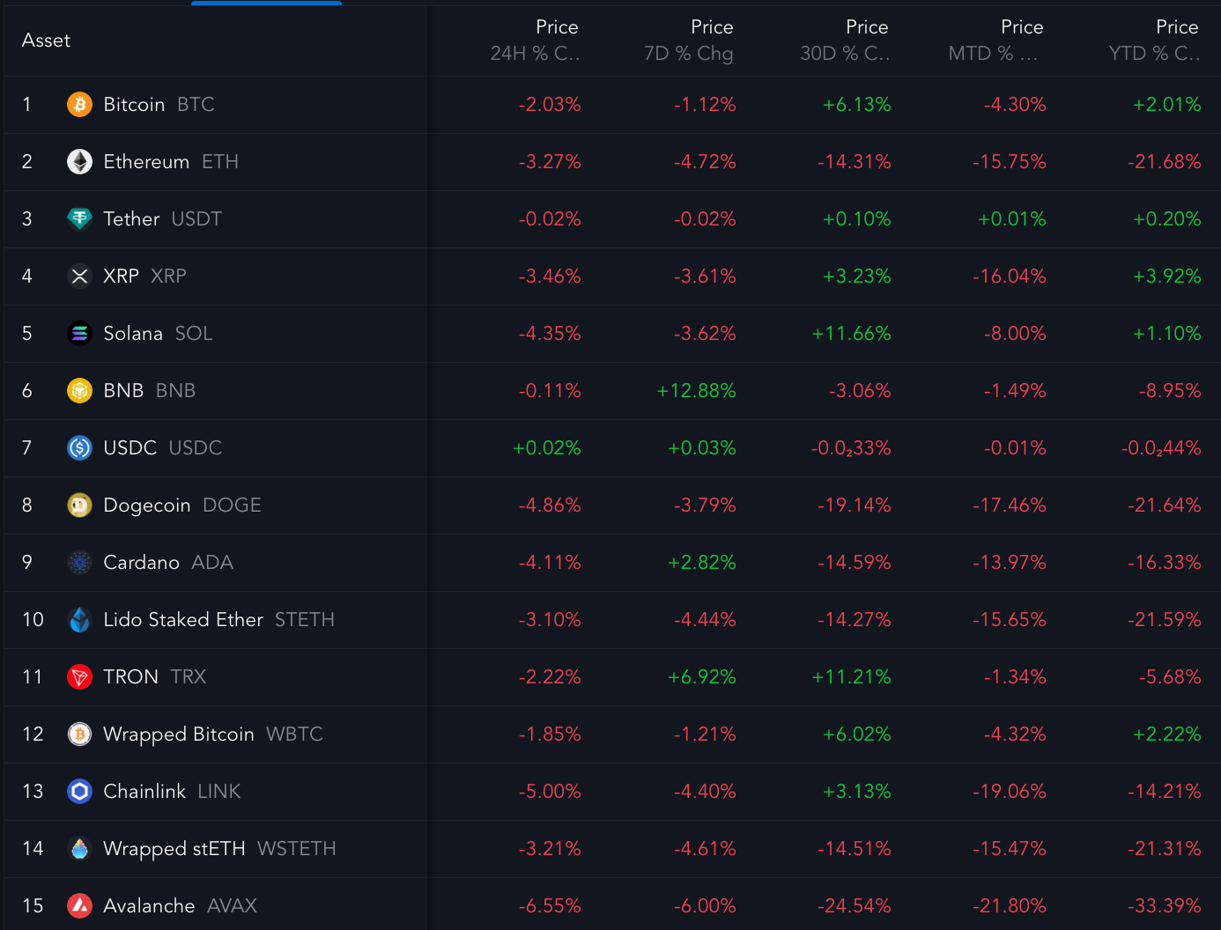This screenshot has width=1221, height=930.
Task: Click the Chainlink logo icon
Action: click(79, 792)
